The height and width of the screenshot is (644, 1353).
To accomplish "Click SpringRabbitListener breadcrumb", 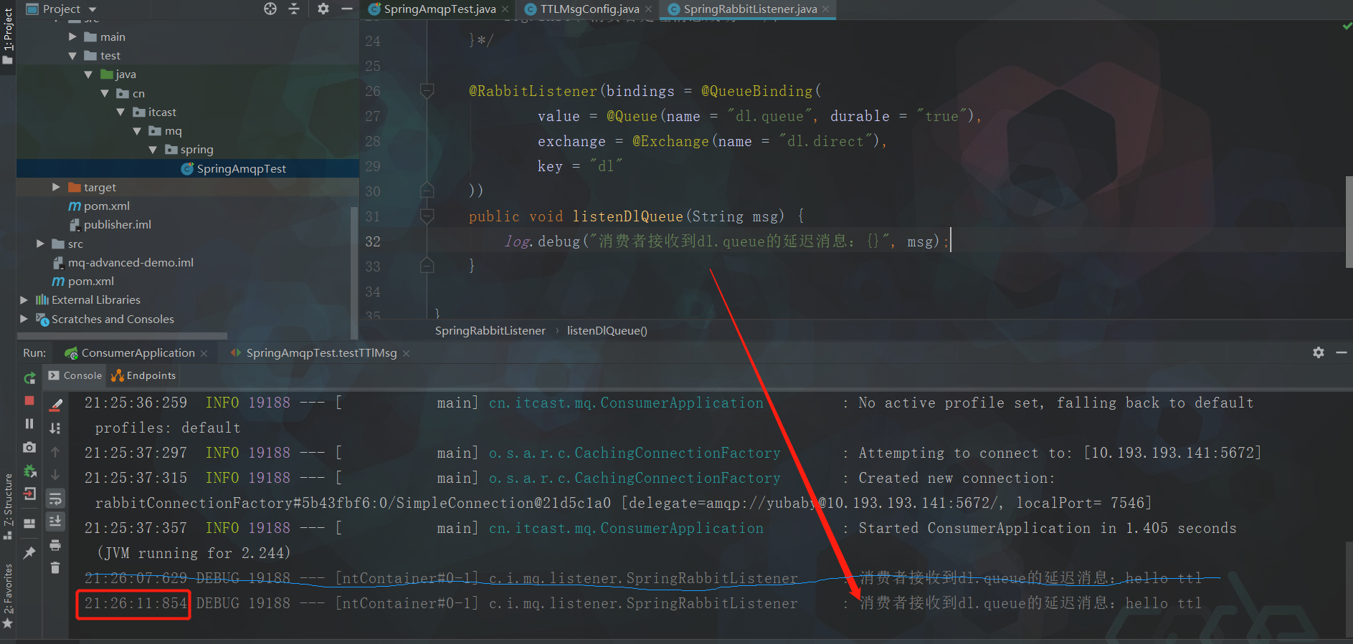I will (490, 330).
